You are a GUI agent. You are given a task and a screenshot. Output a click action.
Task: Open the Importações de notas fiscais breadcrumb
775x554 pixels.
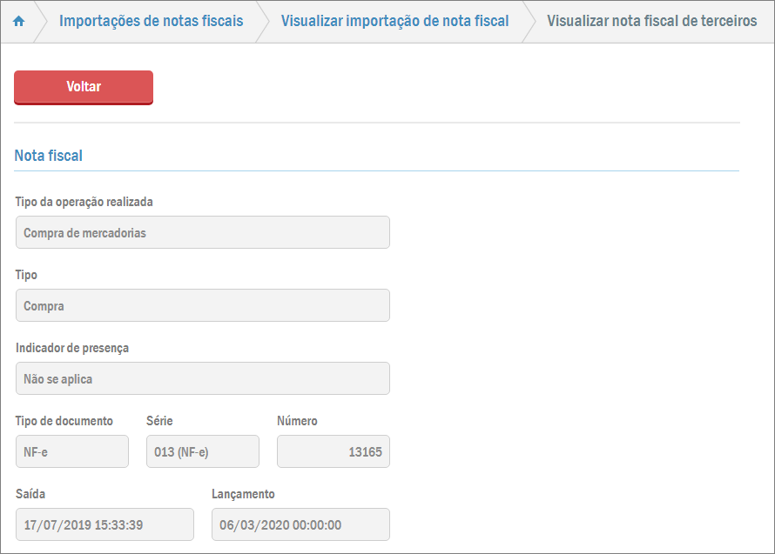coord(151,21)
